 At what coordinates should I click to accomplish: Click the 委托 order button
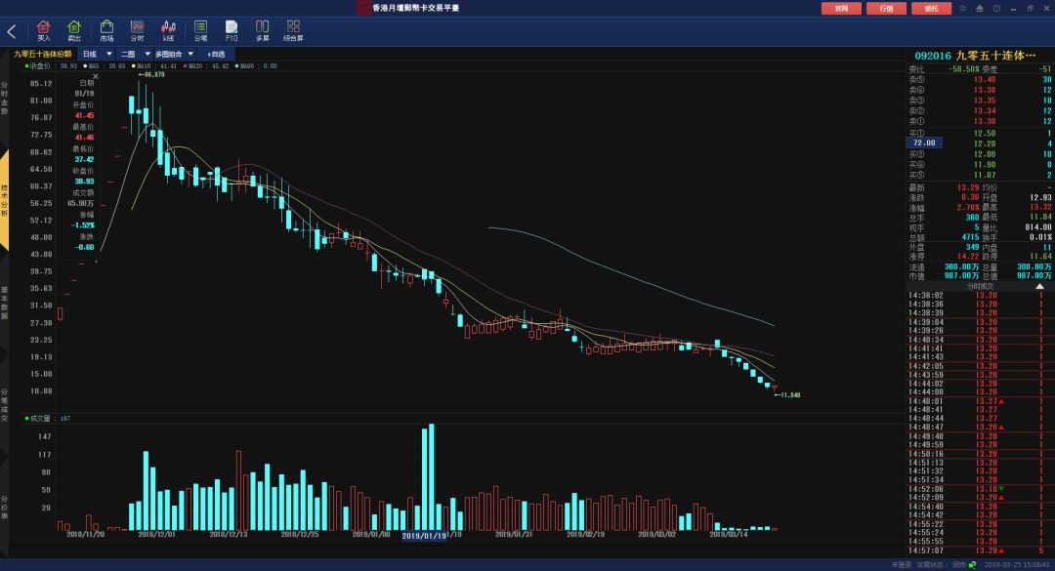point(931,8)
